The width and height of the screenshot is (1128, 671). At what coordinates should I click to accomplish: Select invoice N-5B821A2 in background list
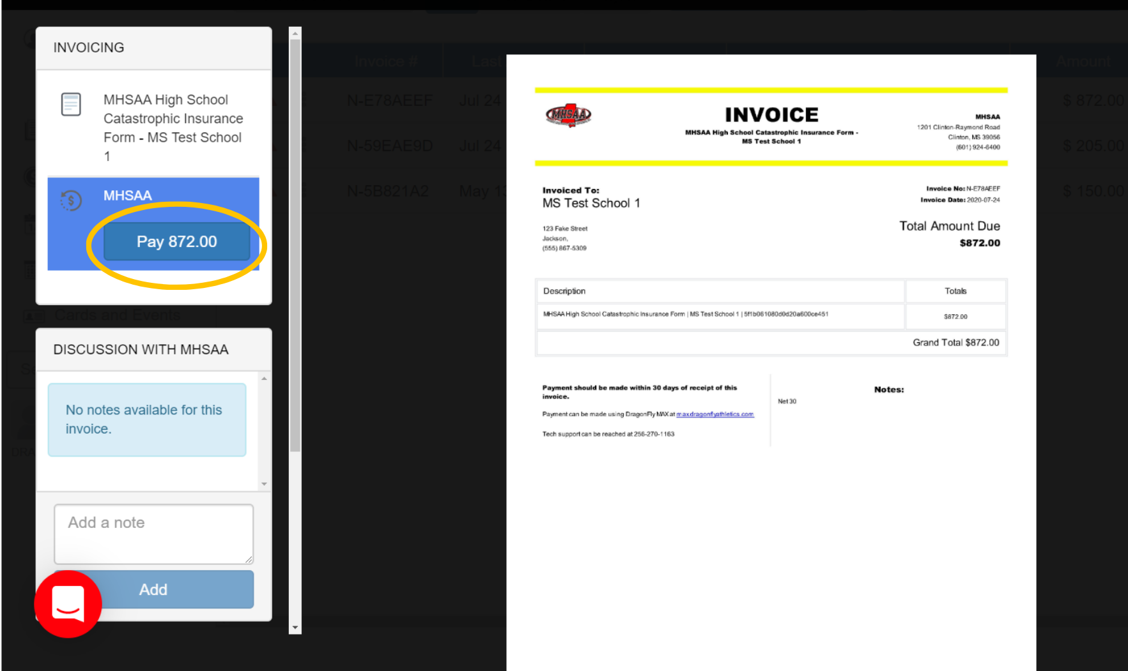tap(388, 192)
